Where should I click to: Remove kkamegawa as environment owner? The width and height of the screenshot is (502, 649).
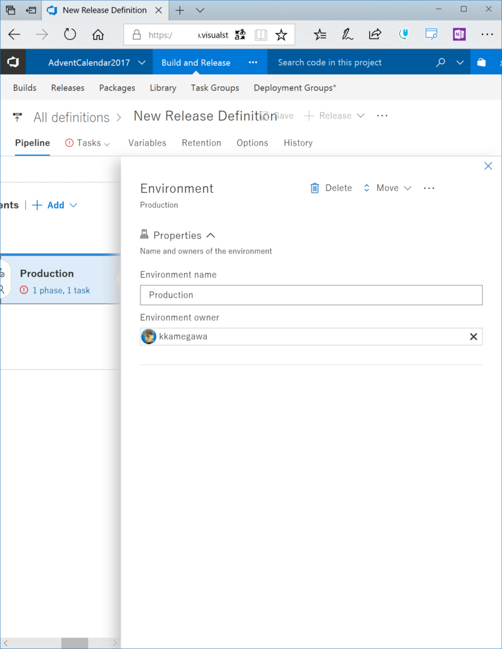[474, 337]
